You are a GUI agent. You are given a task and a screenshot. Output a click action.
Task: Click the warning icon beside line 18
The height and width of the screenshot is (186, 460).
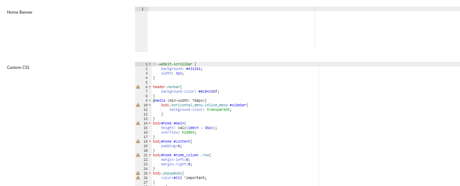click(x=138, y=141)
